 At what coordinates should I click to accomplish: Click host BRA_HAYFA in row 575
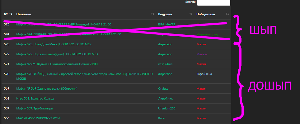point(167,24)
